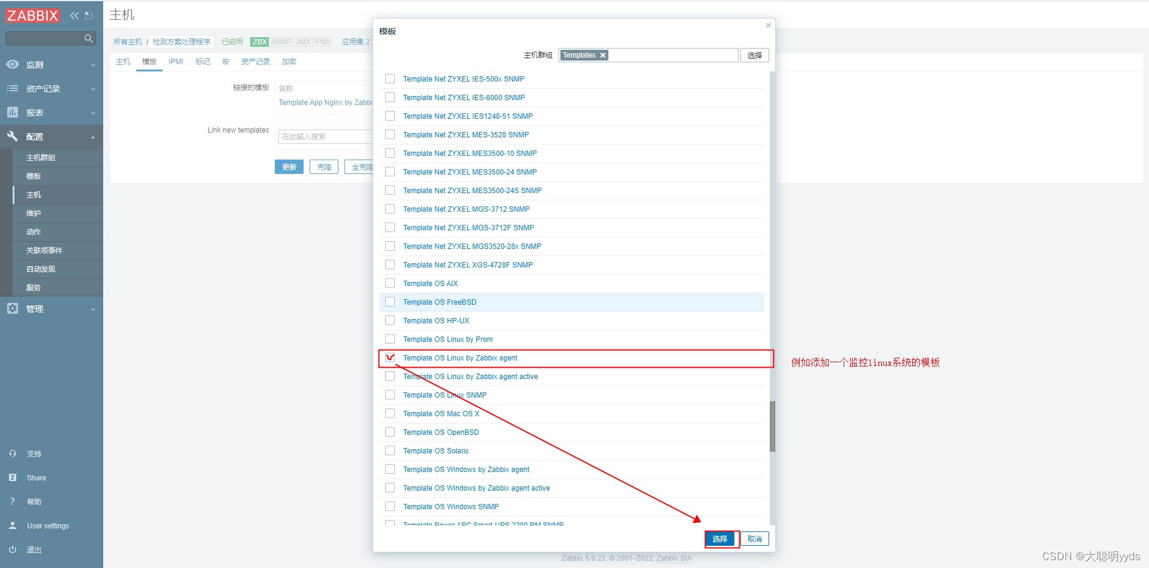The height and width of the screenshot is (568, 1149).
Task: Check Template OS Mac OS X checkbox
Action: (x=390, y=413)
